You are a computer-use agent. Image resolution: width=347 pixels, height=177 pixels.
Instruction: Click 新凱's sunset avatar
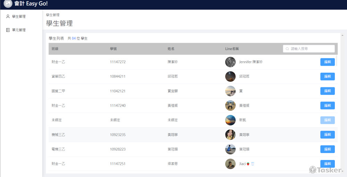coord(230,120)
